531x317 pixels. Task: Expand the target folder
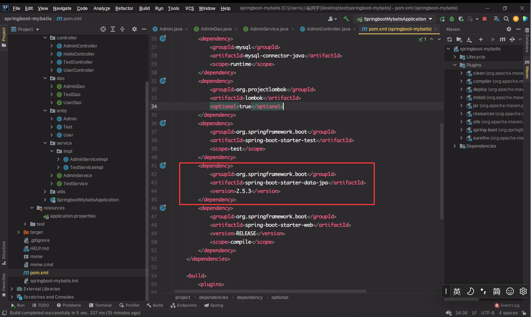click(18, 232)
